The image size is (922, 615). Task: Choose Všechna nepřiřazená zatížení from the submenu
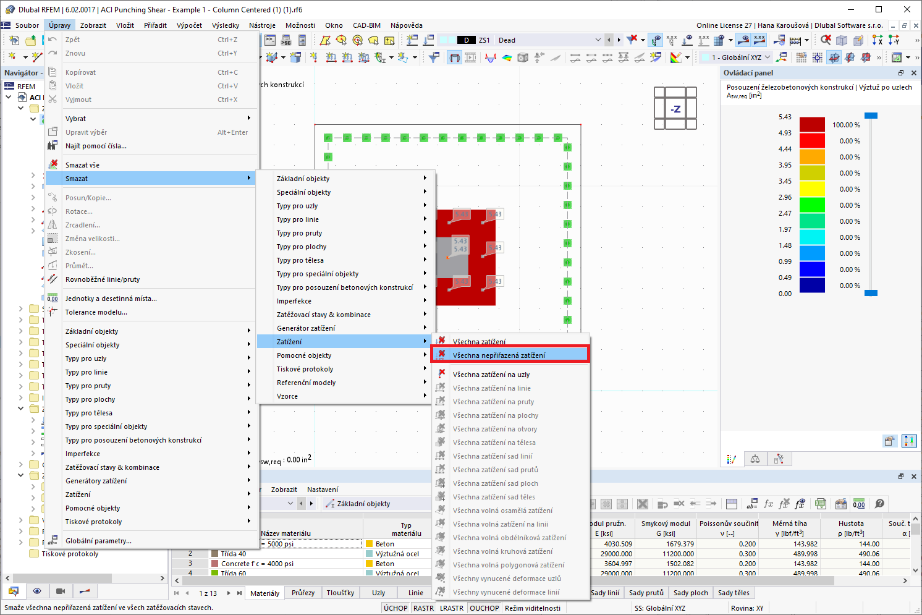pos(510,355)
